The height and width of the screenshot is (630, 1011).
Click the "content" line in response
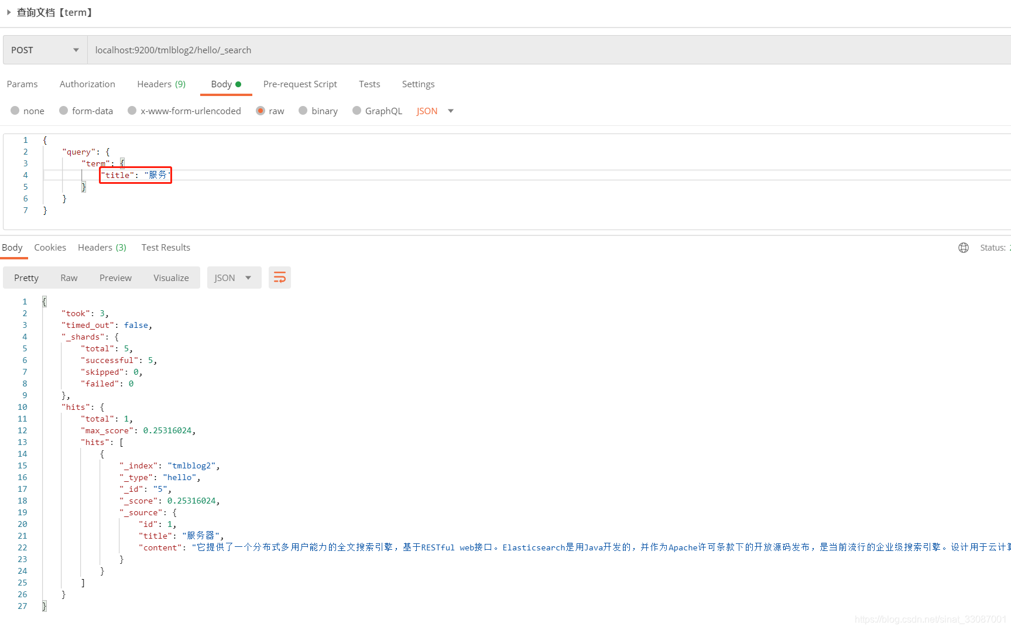[574, 547]
